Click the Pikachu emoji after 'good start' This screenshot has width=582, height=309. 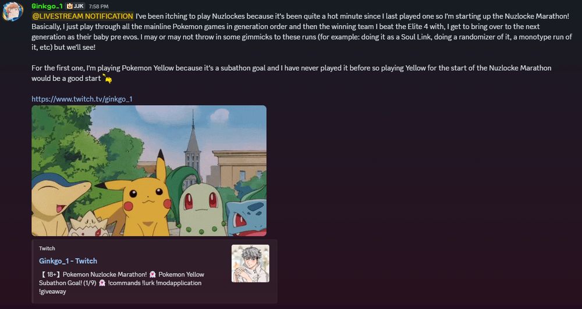pyautogui.click(x=108, y=78)
